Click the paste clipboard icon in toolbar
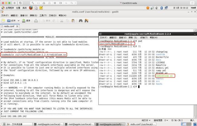This screenshot has width=197, height=126. tap(73, 20)
